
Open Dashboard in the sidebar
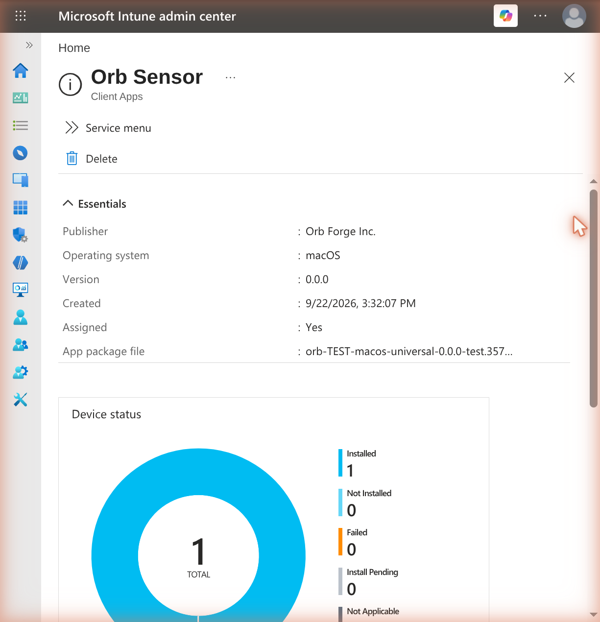pyautogui.click(x=21, y=98)
